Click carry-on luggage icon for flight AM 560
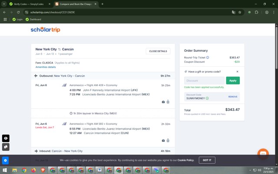 point(168,141)
